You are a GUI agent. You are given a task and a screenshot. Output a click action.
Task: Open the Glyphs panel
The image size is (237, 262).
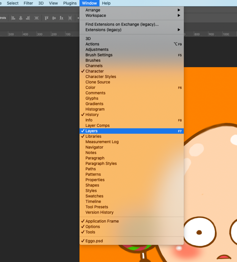(x=131, y=98)
